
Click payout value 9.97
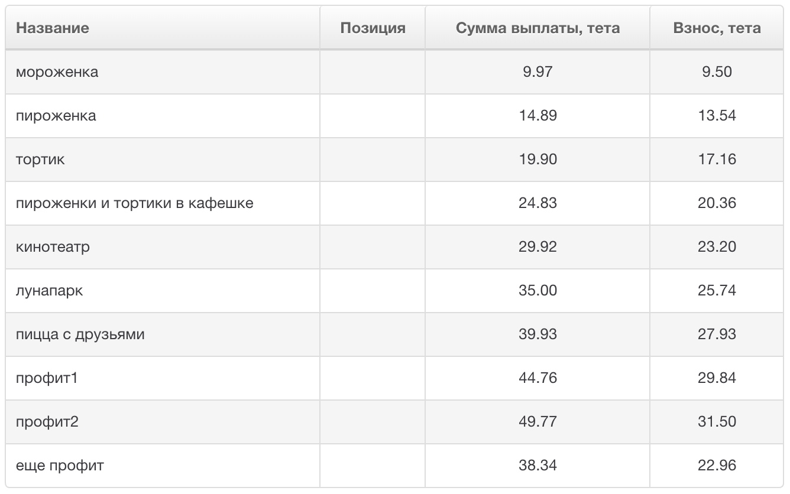[538, 72]
